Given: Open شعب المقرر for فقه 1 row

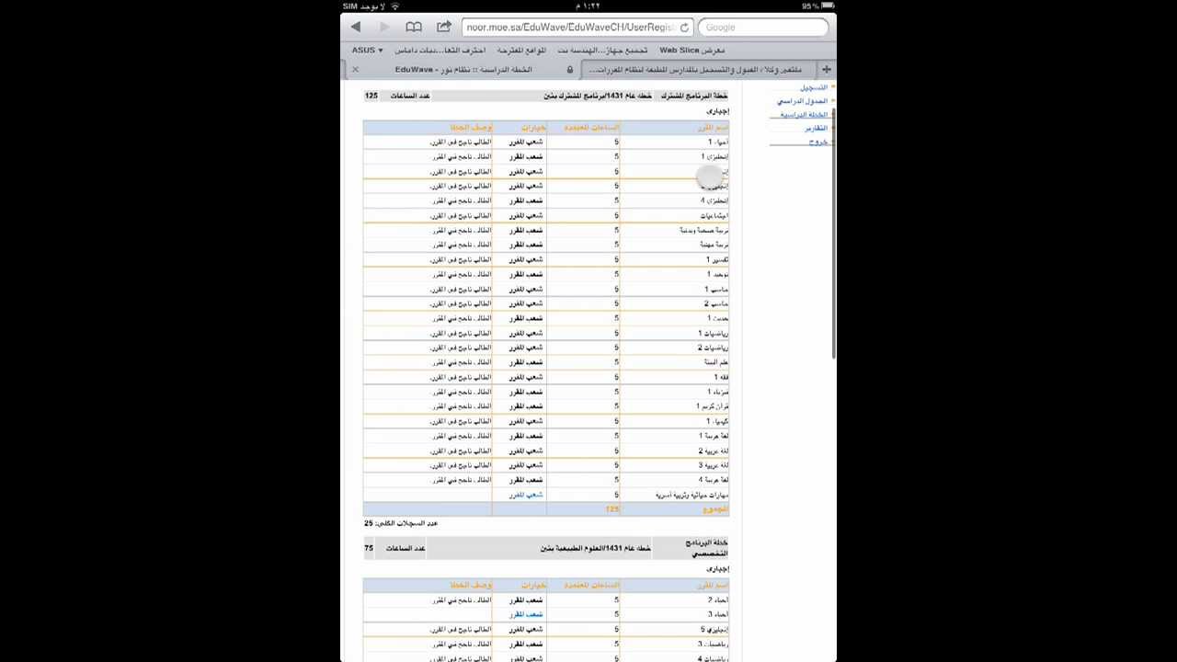Looking at the screenshot, I should 527,377.
